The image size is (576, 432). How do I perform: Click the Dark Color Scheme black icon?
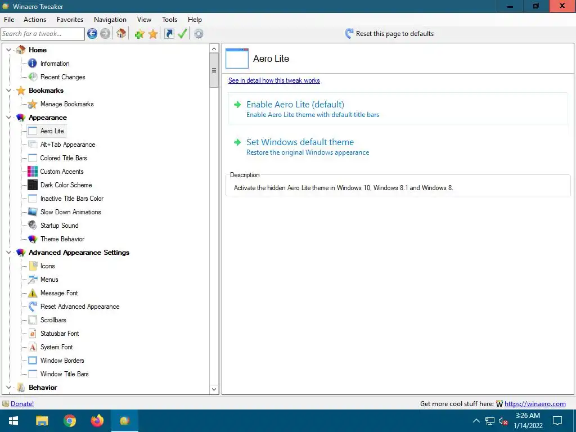point(32,184)
